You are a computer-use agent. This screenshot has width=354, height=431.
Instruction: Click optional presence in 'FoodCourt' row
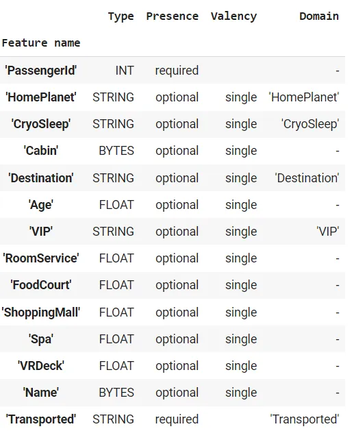coord(177,285)
